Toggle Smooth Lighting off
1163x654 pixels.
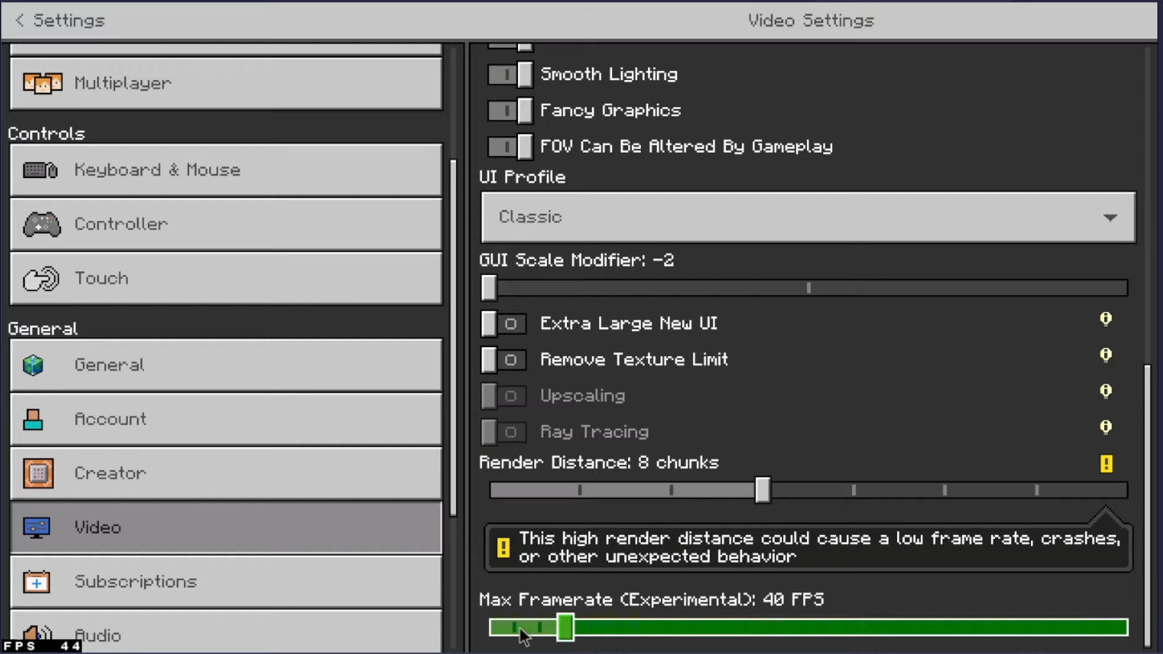511,74
